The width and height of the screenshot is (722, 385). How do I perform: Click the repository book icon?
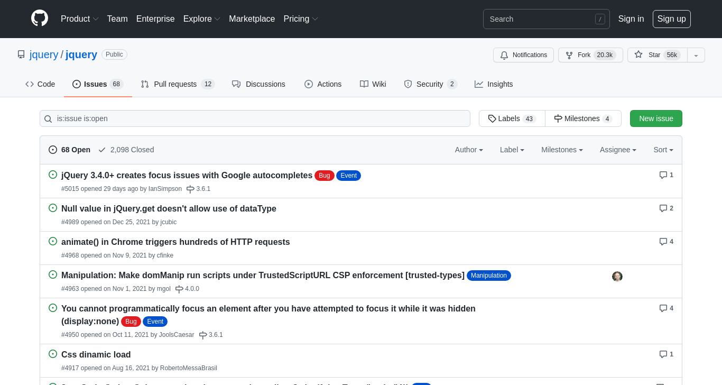tap(21, 54)
